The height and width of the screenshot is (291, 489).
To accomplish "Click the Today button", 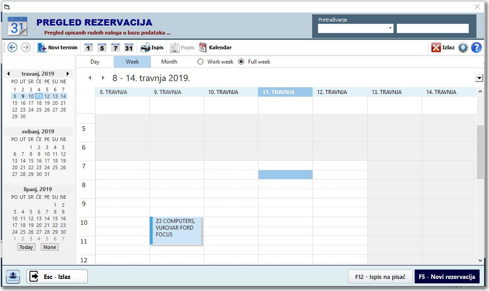I will tap(26, 247).
